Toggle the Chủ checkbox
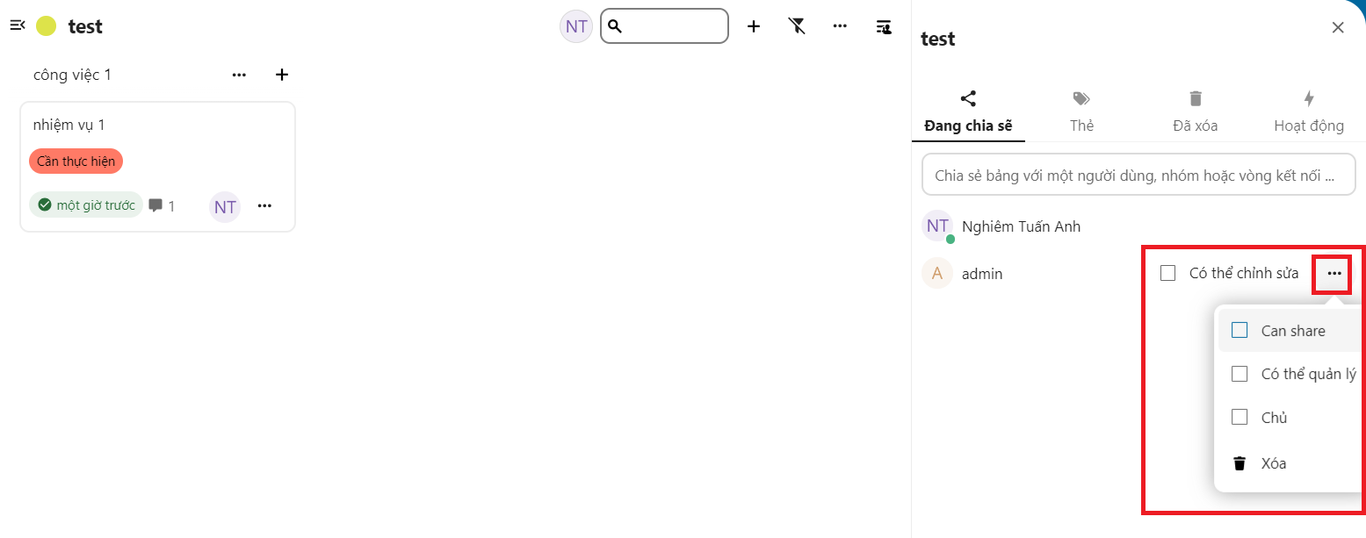The width and height of the screenshot is (1366, 538). 1240,417
